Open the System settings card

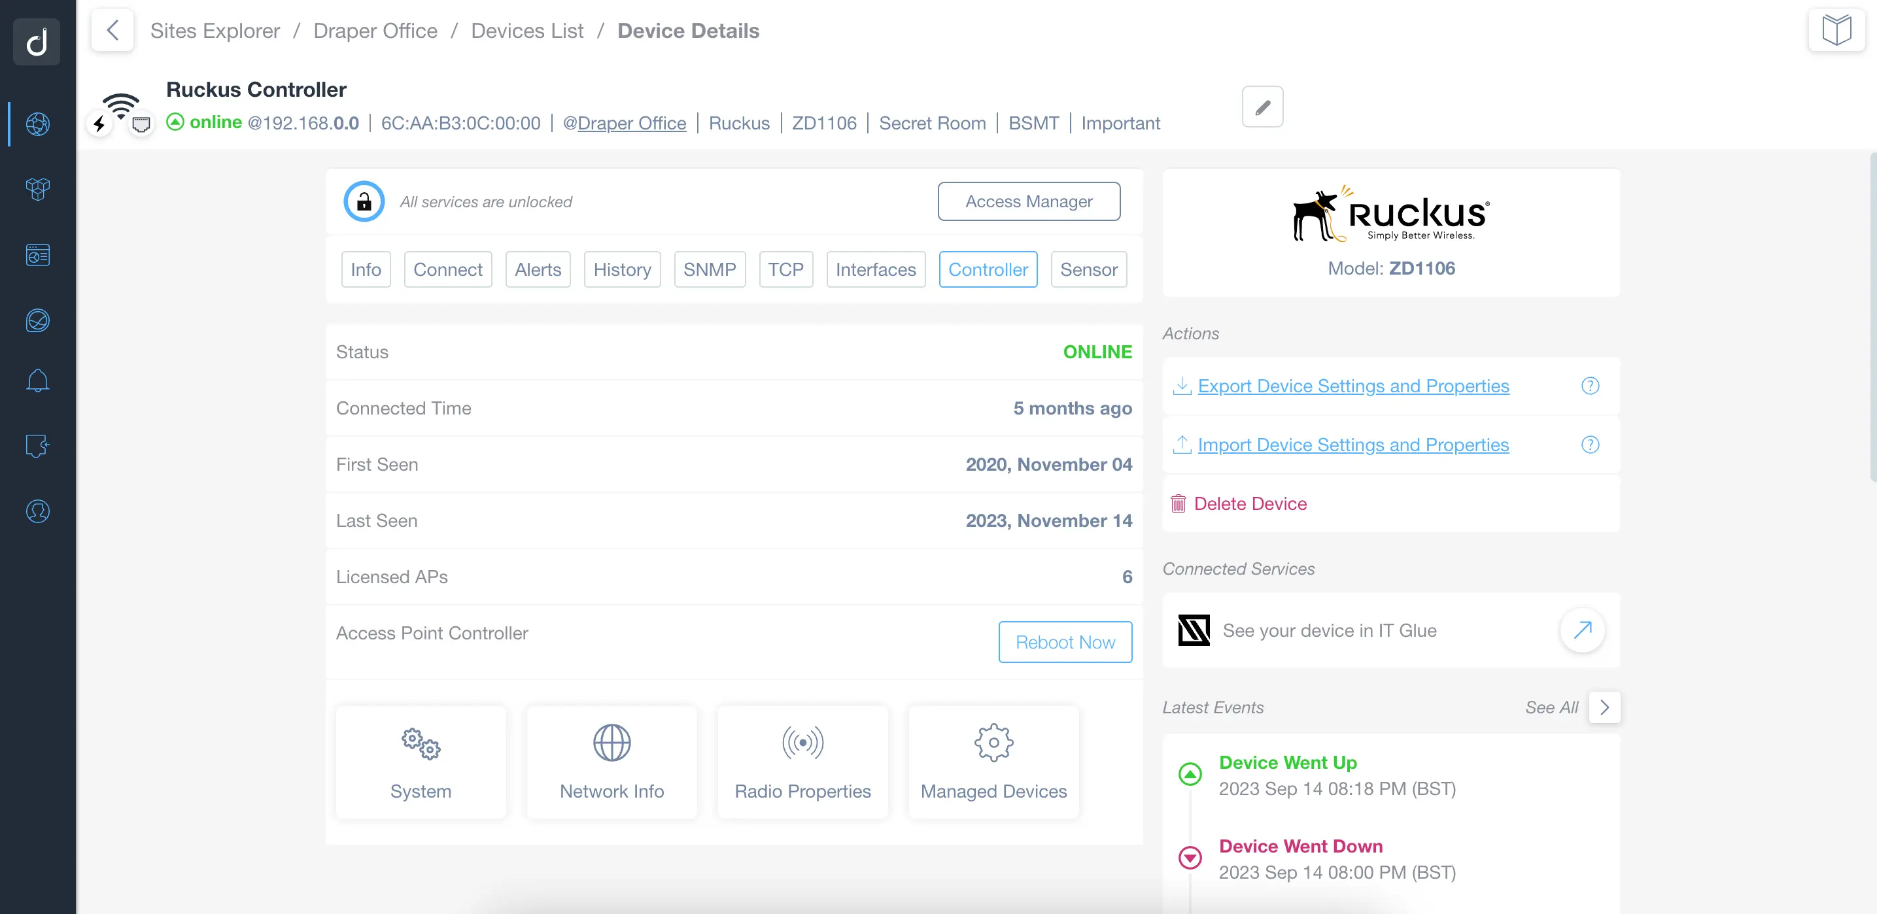(x=421, y=762)
